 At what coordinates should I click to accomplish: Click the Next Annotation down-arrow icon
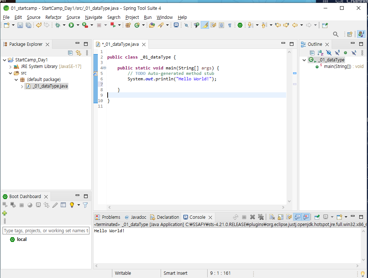pyautogui.click(x=250, y=25)
